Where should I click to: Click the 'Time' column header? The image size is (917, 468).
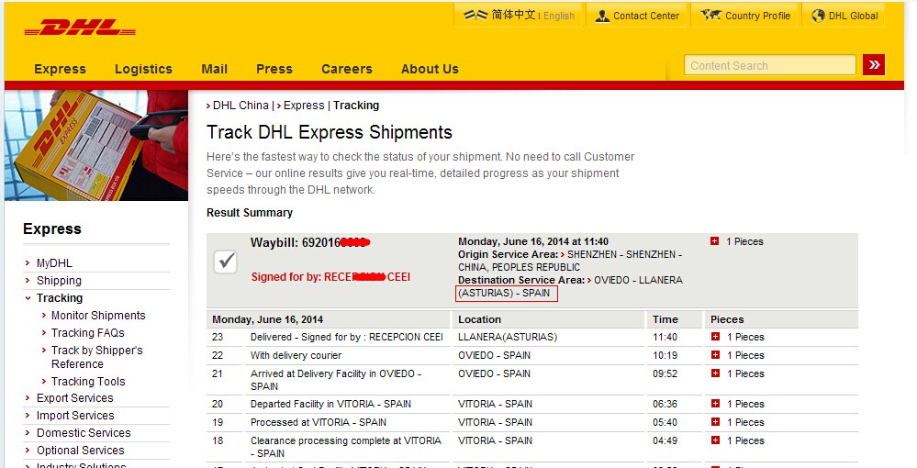pos(665,319)
